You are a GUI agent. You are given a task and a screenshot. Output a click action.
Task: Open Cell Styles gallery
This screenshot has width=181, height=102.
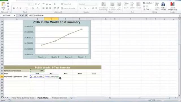[x=119, y=6]
